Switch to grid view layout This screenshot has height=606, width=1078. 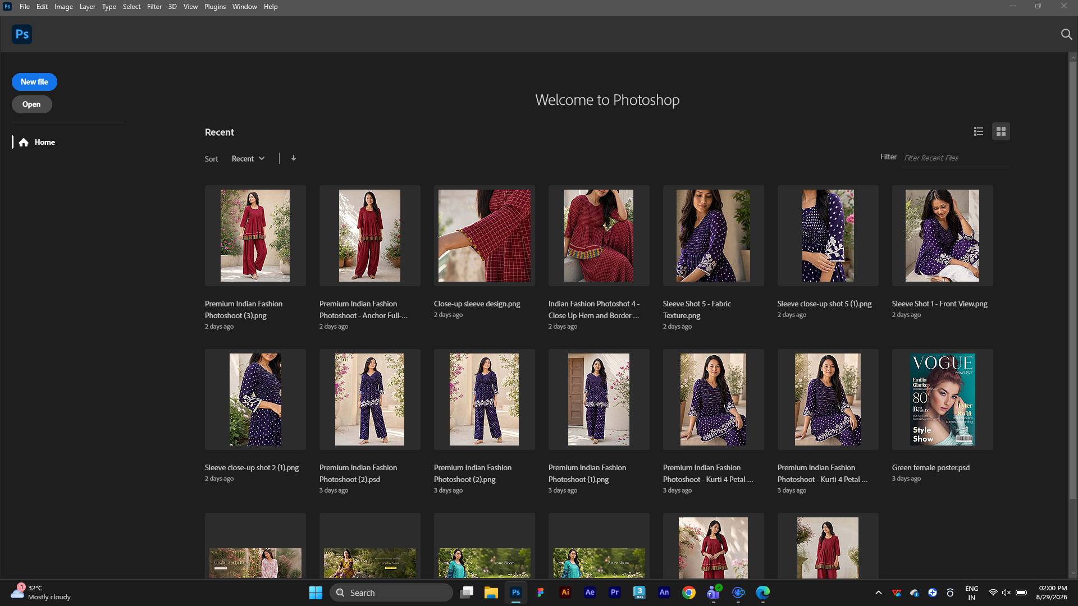pos(1001,131)
